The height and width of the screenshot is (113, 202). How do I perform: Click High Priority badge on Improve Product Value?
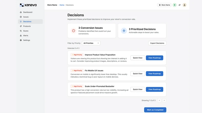pyautogui.click(x=77, y=55)
